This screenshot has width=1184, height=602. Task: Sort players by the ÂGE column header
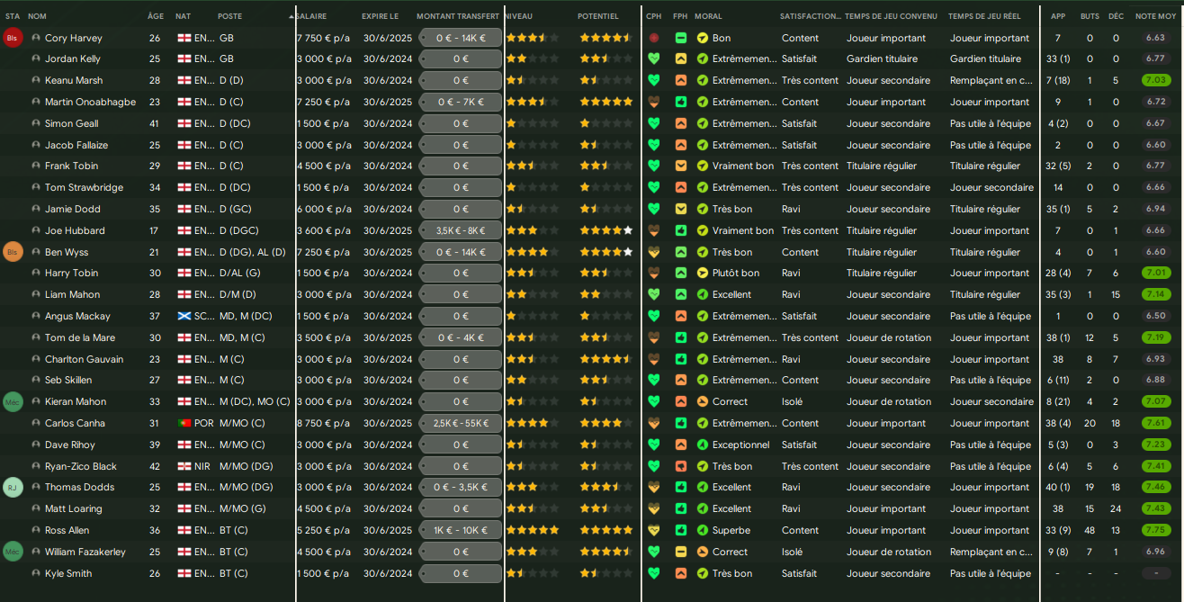coord(156,16)
